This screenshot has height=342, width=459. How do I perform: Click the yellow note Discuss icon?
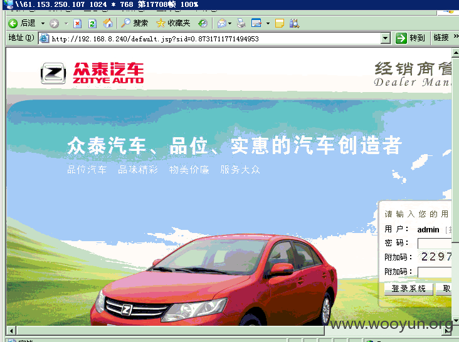point(280,23)
